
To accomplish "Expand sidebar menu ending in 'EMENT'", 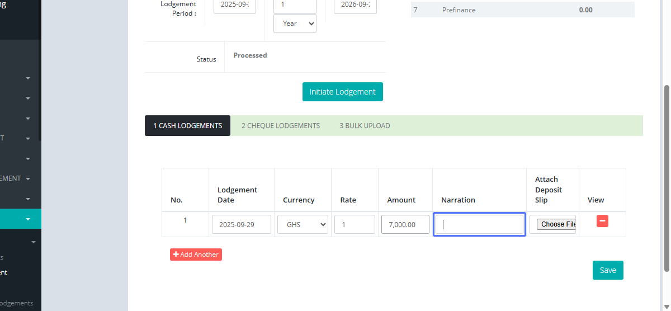I will [x=28, y=179].
